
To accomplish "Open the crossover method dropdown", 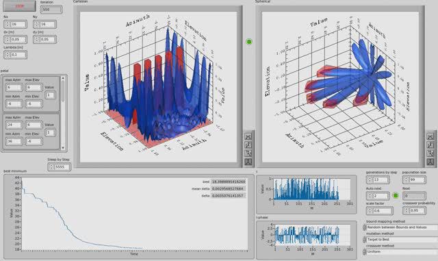I will click(x=402, y=252).
